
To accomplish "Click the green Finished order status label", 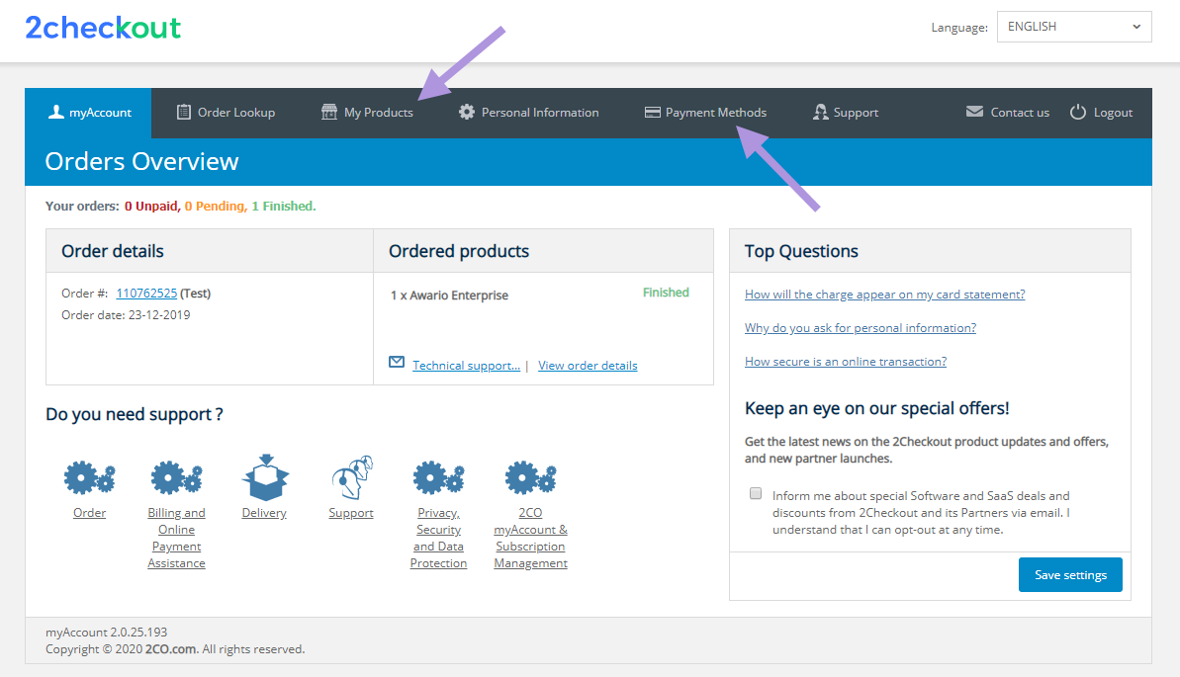I will (666, 293).
